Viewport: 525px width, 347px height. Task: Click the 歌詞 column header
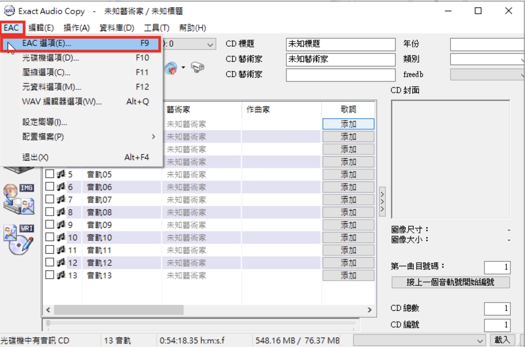(348, 110)
